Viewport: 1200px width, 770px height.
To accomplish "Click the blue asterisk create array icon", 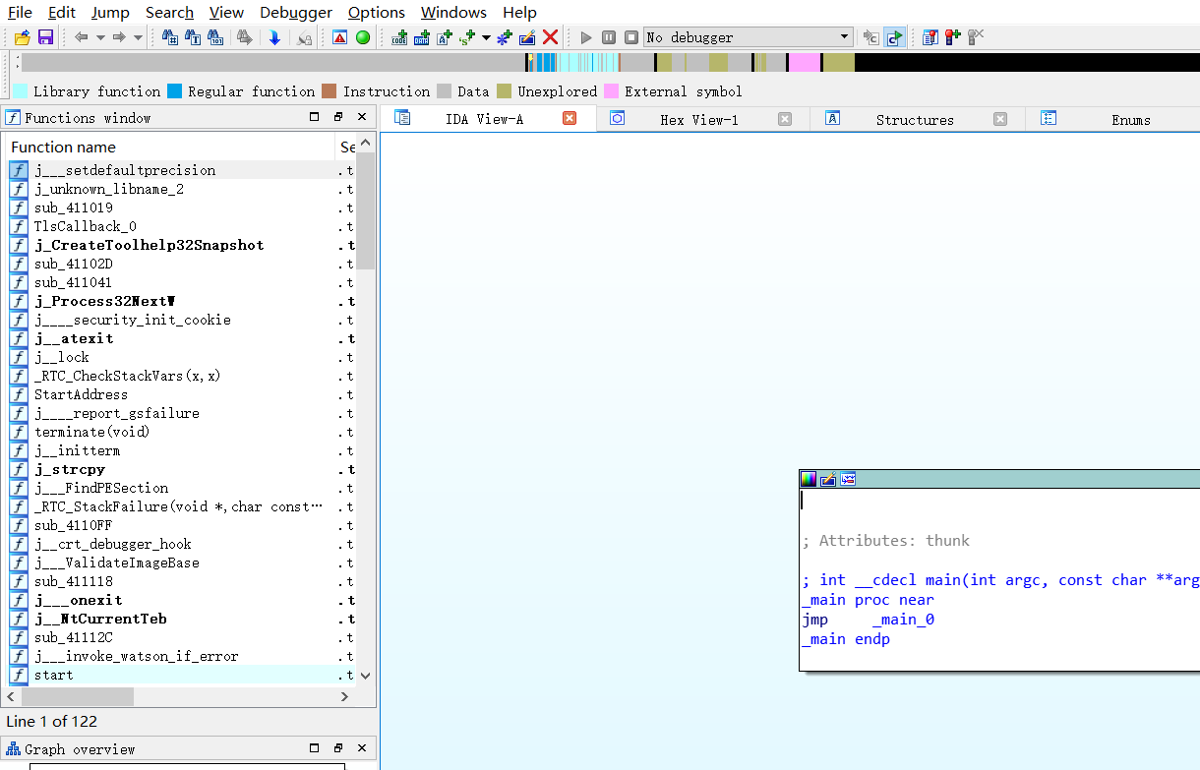I will tap(505, 37).
